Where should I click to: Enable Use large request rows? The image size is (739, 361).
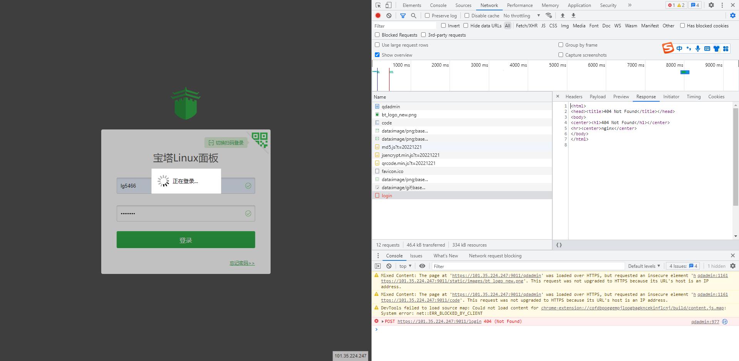click(377, 45)
